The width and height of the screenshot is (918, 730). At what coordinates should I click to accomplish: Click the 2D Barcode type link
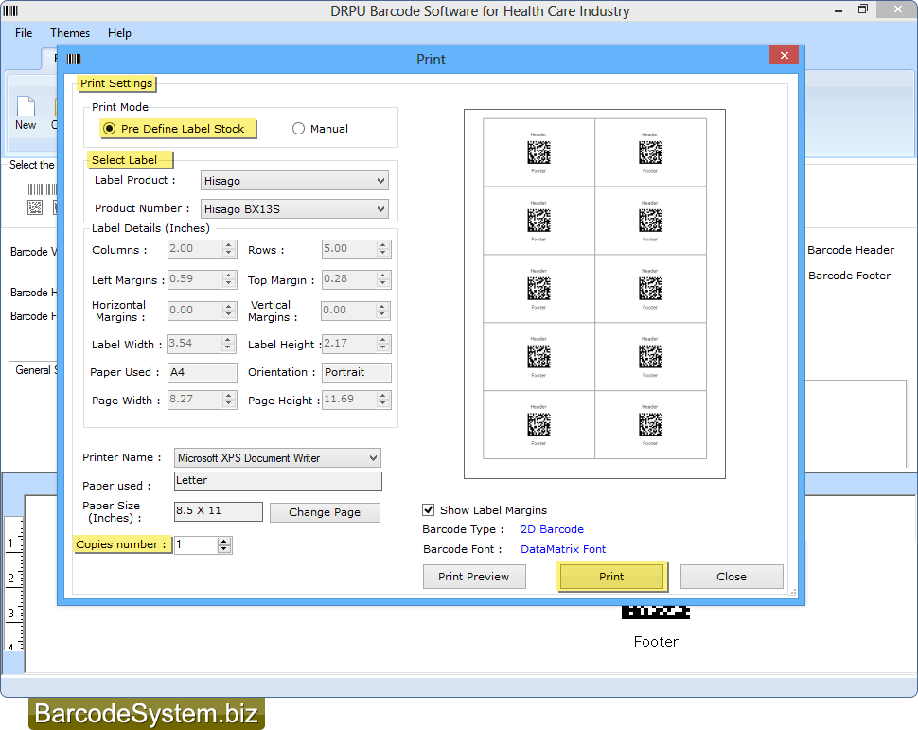point(552,529)
